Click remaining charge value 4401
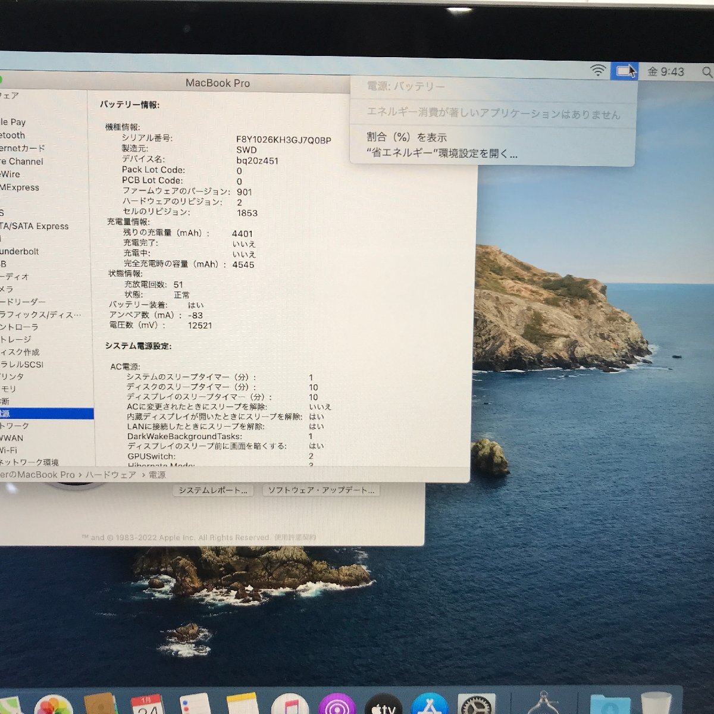The width and height of the screenshot is (714, 714). coord(242,234)
